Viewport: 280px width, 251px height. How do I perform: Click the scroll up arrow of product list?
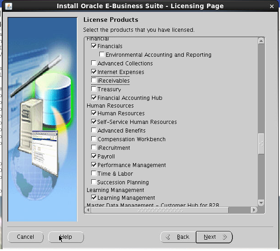[261, 41]
